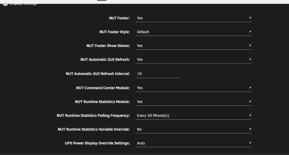Open the NUT Automatic GUI Refresh dropdown

point(193,60)
